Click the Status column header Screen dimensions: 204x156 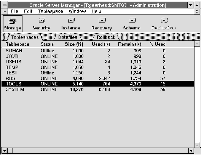47,44
